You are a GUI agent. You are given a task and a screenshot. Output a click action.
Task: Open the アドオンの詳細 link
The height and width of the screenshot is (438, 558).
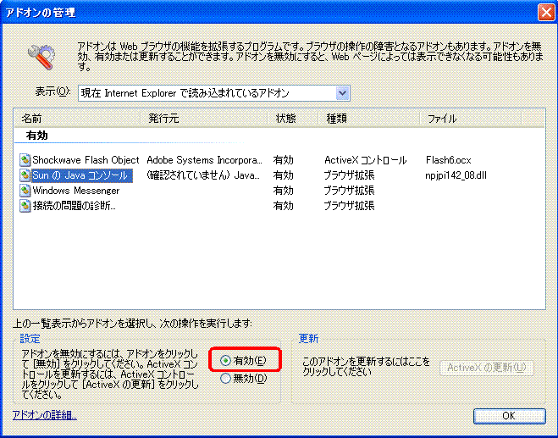click(x=45, y=415)
